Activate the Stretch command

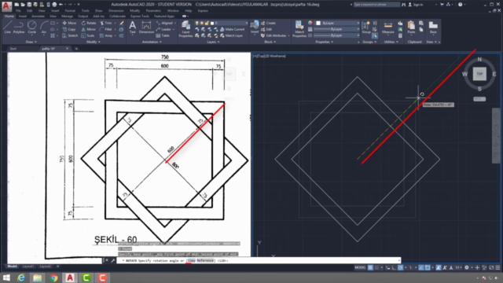[70, 35]
